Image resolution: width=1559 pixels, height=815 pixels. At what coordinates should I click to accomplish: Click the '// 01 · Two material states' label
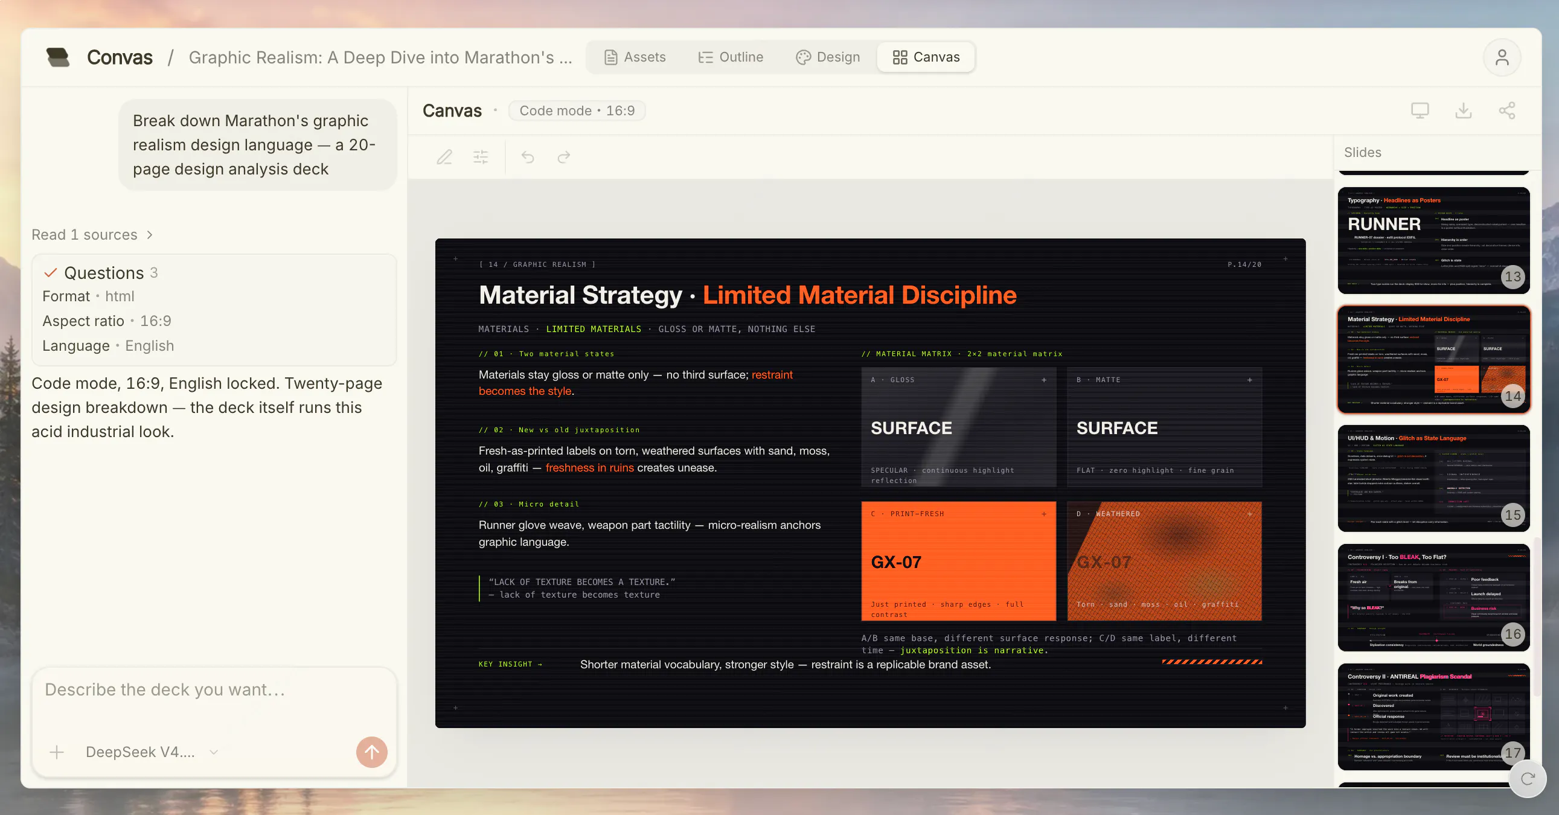coord(546,354)
